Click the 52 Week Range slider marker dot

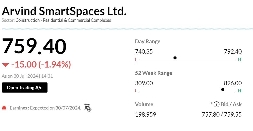click(223, 89)
